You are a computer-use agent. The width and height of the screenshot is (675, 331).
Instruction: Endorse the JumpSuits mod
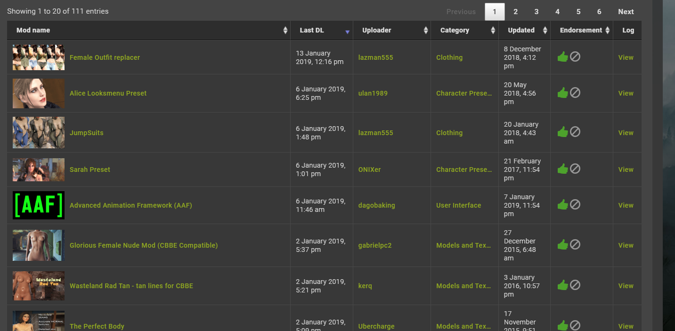563,132
